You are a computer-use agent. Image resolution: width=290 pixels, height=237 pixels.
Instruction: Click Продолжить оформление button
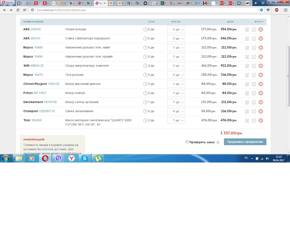[x=245, y=142]
